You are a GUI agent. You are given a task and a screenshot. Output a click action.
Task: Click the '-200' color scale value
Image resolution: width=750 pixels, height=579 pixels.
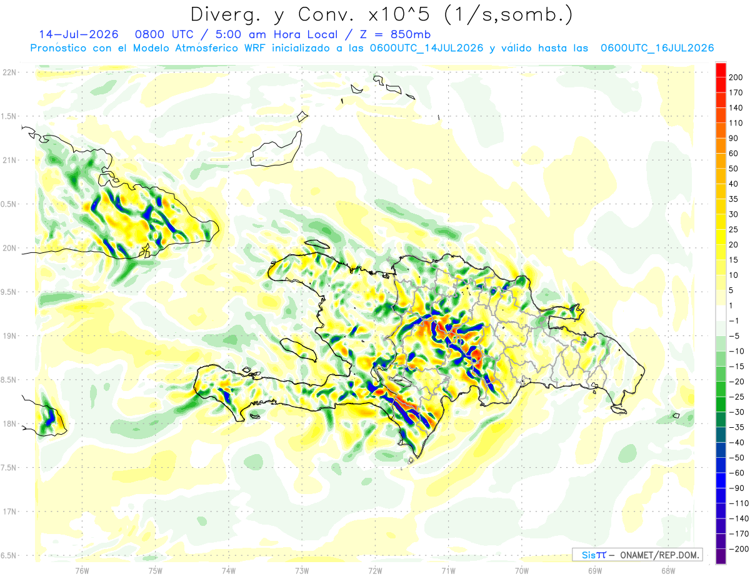click(x=739, y=549)
